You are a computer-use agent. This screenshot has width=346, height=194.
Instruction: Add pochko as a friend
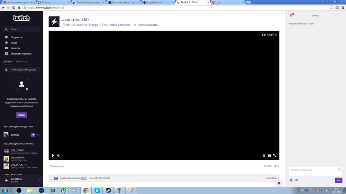coord(33,135)
